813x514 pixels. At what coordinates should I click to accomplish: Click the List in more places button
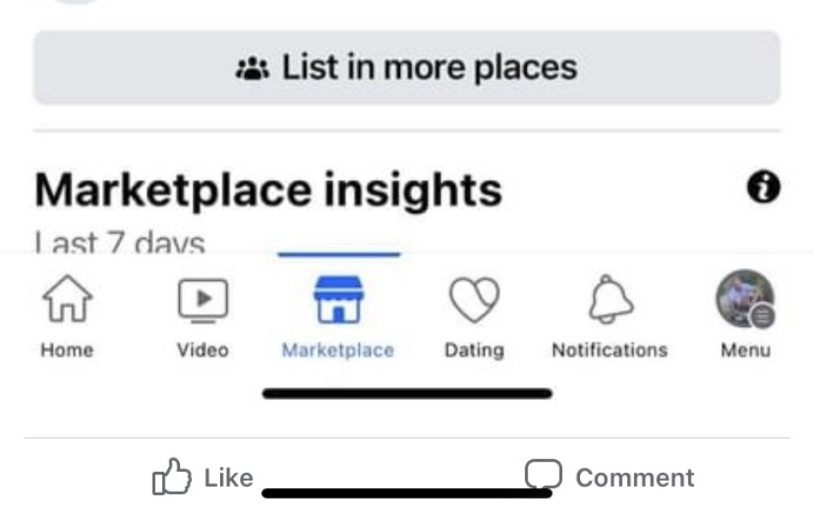(406, 64)
